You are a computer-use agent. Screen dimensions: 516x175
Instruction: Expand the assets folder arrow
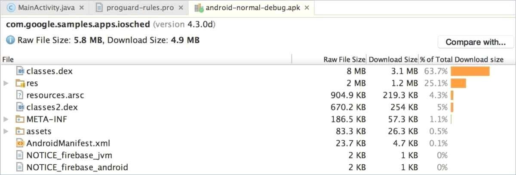pyautogui.click(x=6, y=131)
